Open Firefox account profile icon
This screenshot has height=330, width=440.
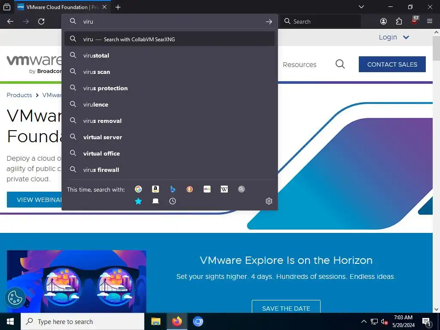click(383, 21)
